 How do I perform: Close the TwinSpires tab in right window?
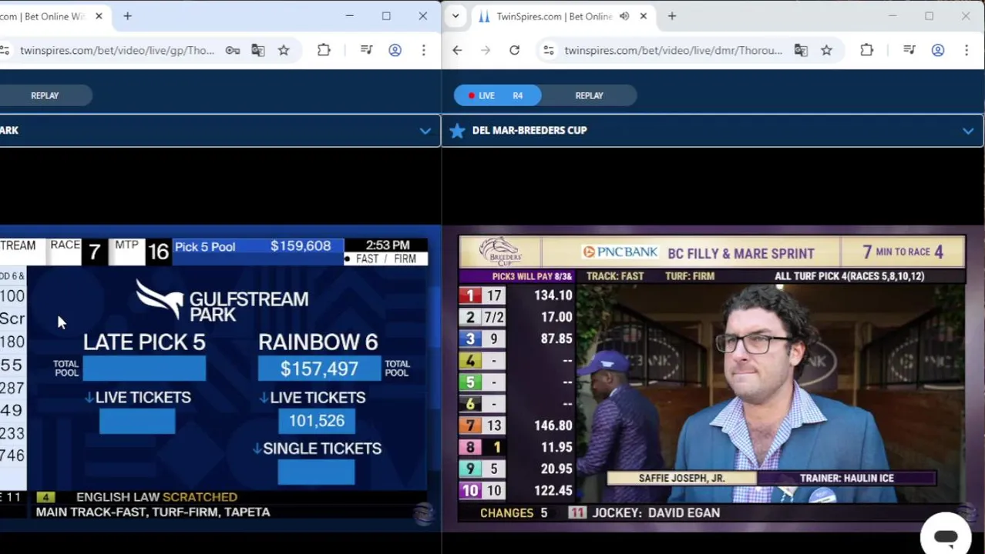coord(644,16)
